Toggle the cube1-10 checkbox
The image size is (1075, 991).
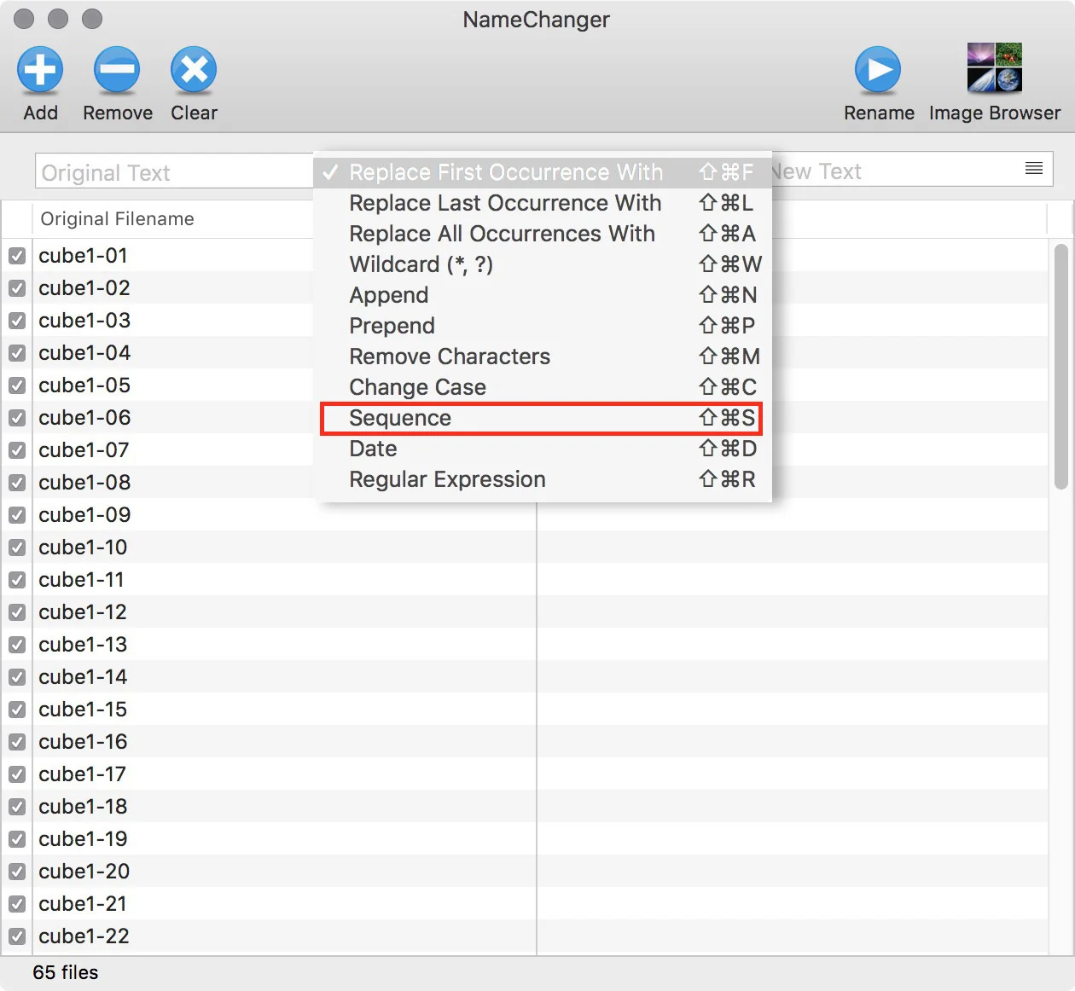point(17,548)
